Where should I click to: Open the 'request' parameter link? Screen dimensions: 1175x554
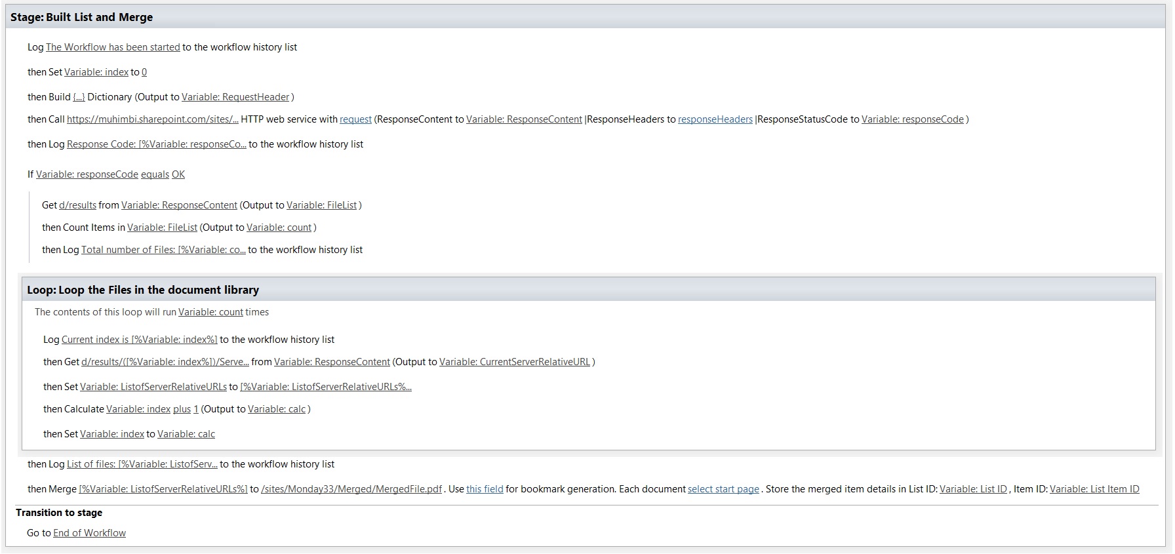click(355, 119)
